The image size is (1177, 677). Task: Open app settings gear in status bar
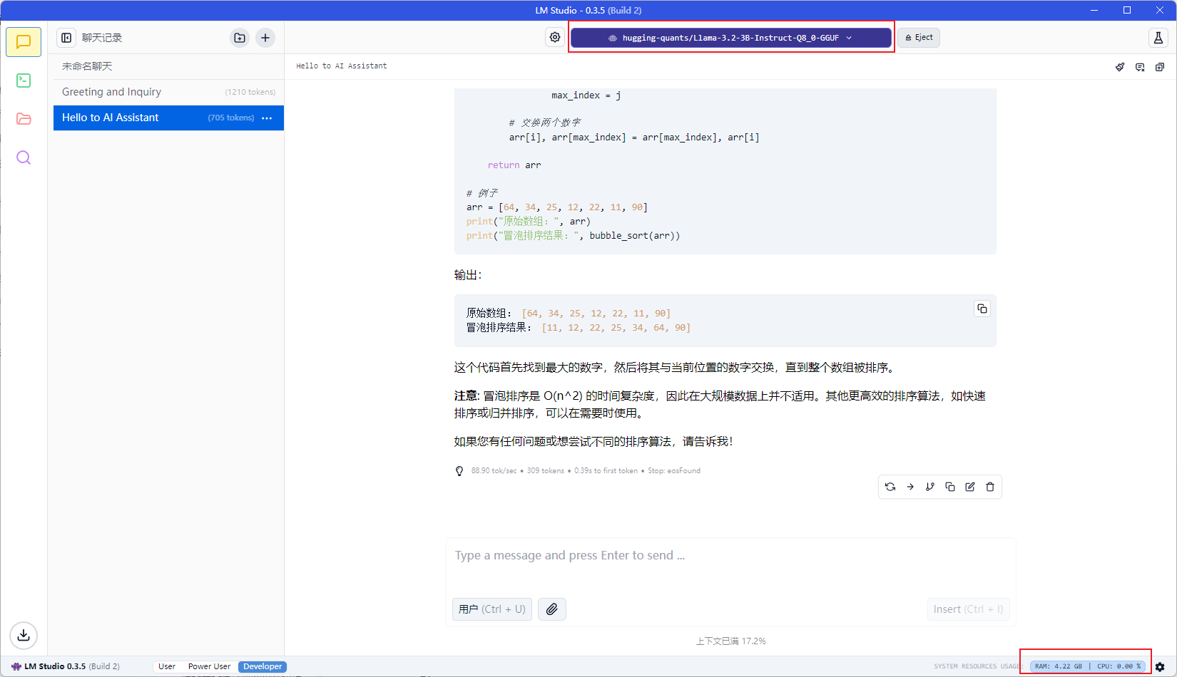click(x=1160, y=667)
